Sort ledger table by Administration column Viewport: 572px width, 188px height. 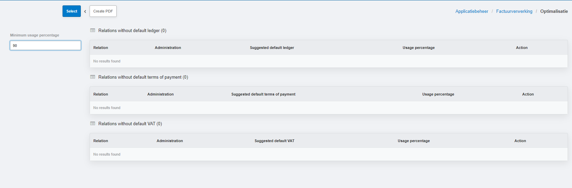point(168,48)
